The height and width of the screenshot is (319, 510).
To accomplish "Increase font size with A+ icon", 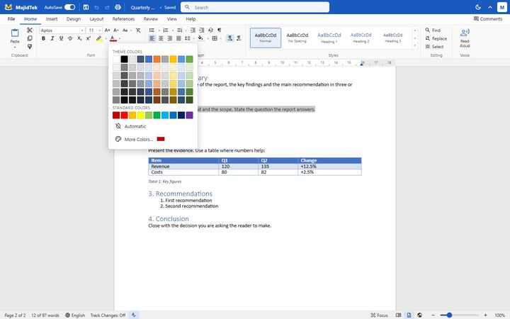I will [x=107, y=30].
